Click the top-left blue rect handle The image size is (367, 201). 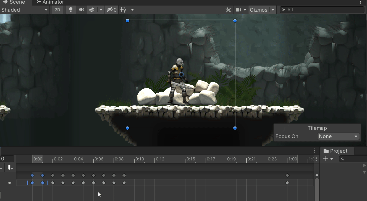[127, 20]
